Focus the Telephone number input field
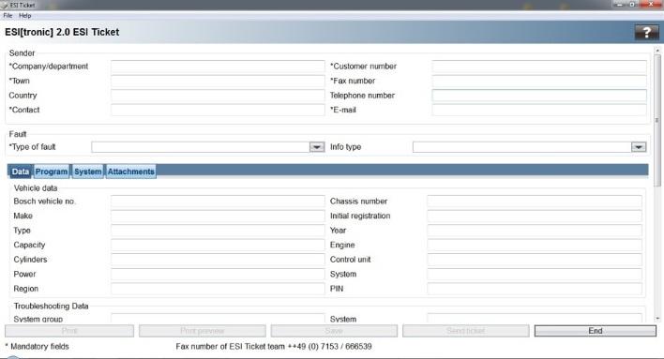The image size is (664, 359). (539, 96)
